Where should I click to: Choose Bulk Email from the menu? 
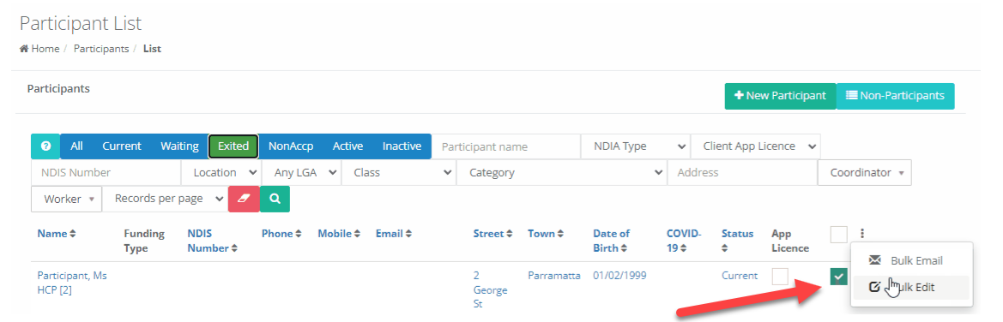point(911,260)
